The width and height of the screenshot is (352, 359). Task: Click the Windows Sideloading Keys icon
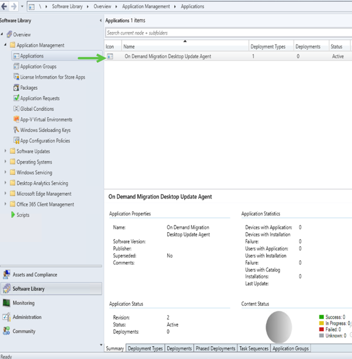point(16,130)
